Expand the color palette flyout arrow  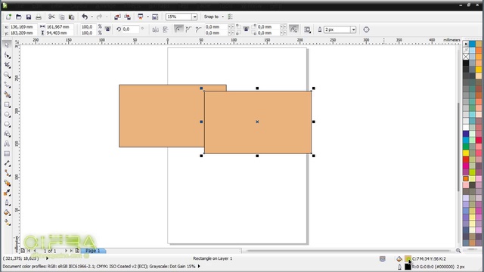pos(466,44)
